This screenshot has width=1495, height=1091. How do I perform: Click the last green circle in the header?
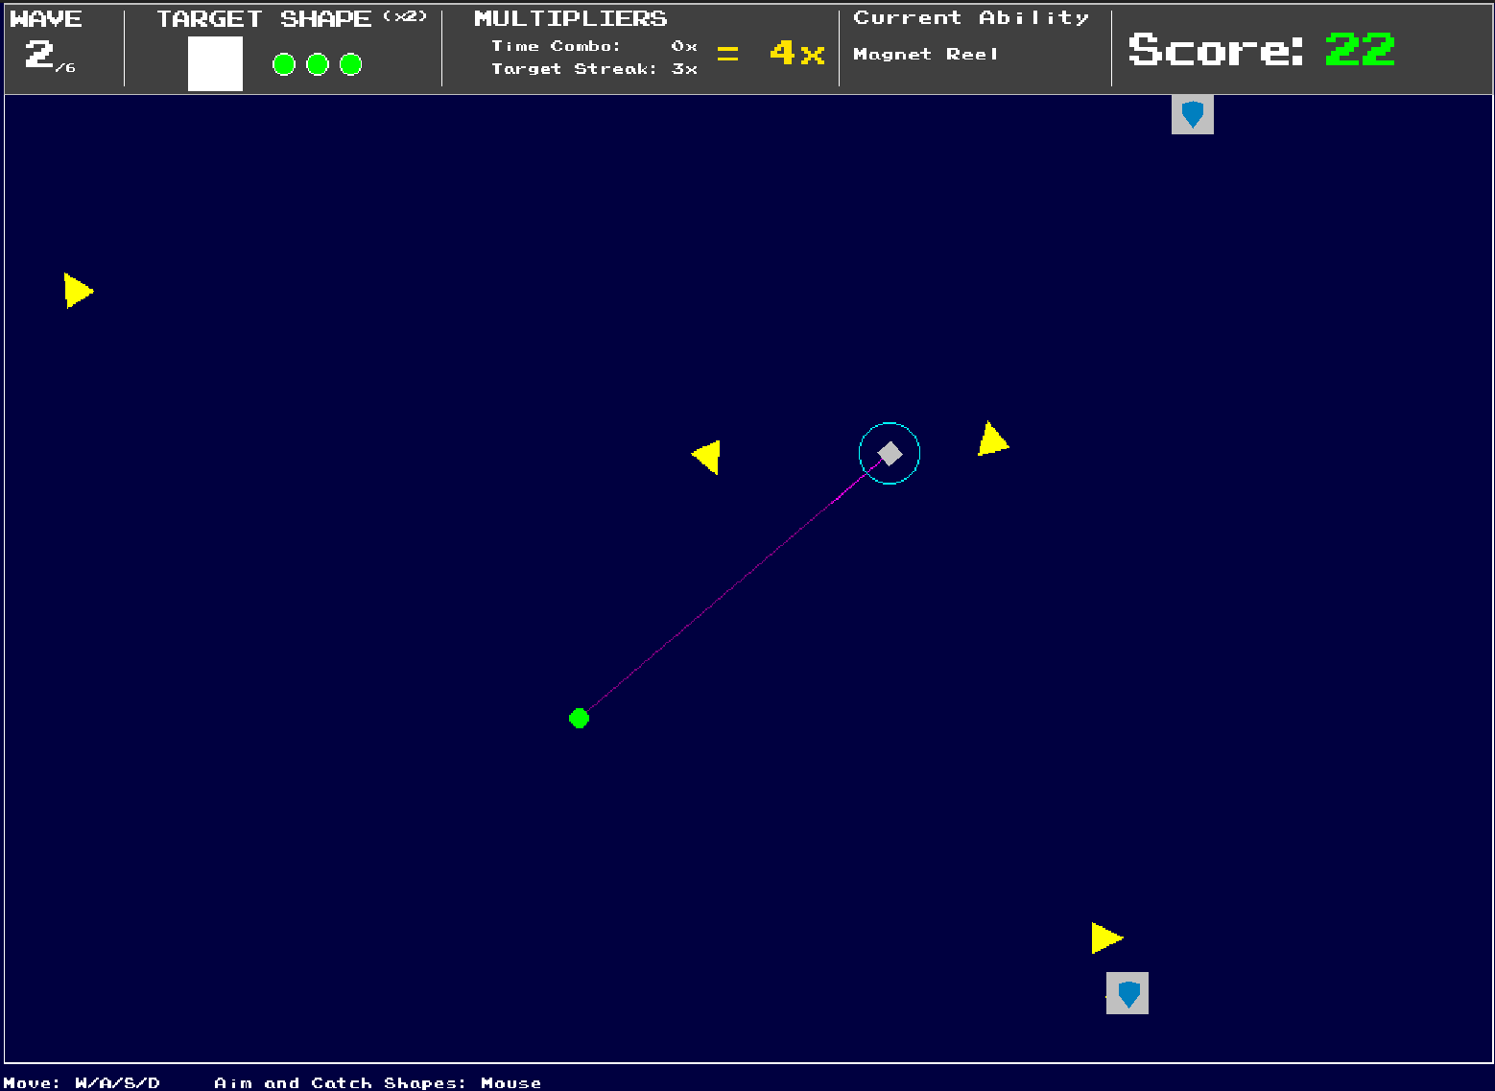[351, 64]
